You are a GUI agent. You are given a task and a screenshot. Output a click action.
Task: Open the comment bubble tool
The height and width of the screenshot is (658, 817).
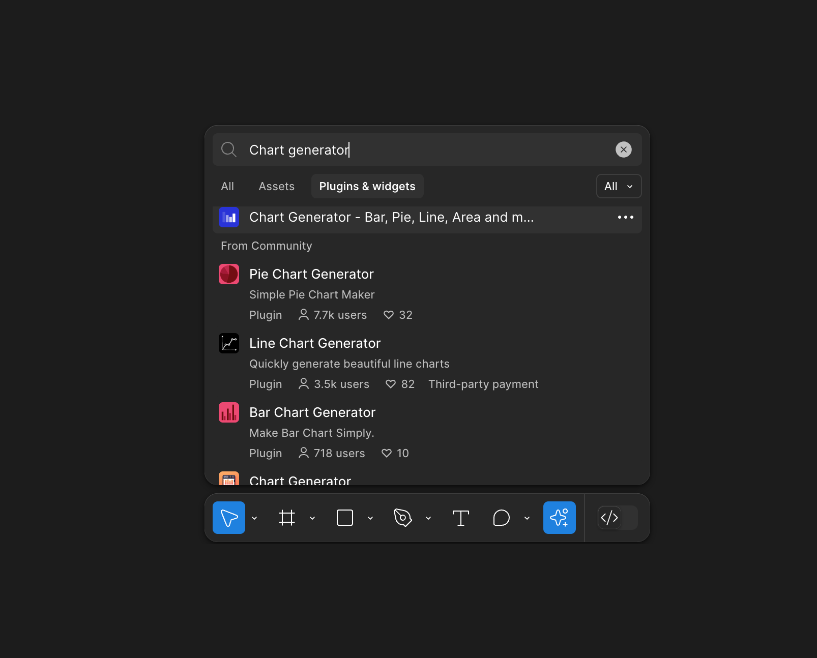[x=502, y=518]
